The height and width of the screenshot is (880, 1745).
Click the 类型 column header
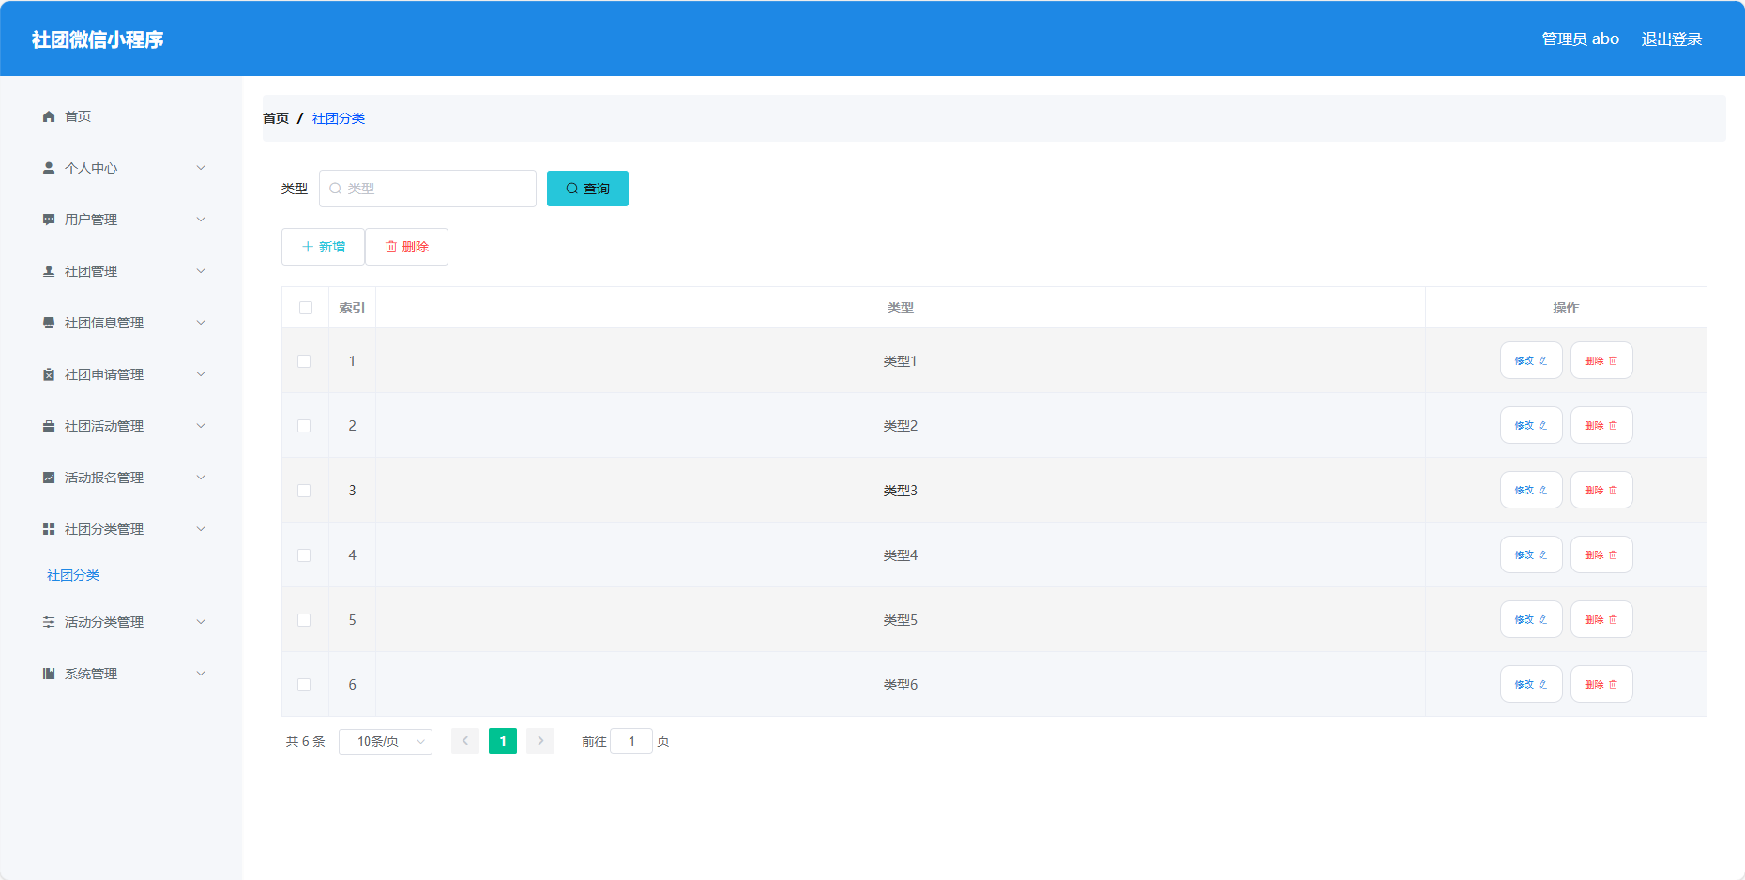pos(901,308)
